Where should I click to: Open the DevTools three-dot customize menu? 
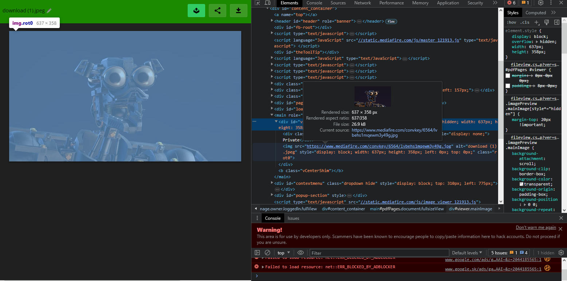point(551,3)
